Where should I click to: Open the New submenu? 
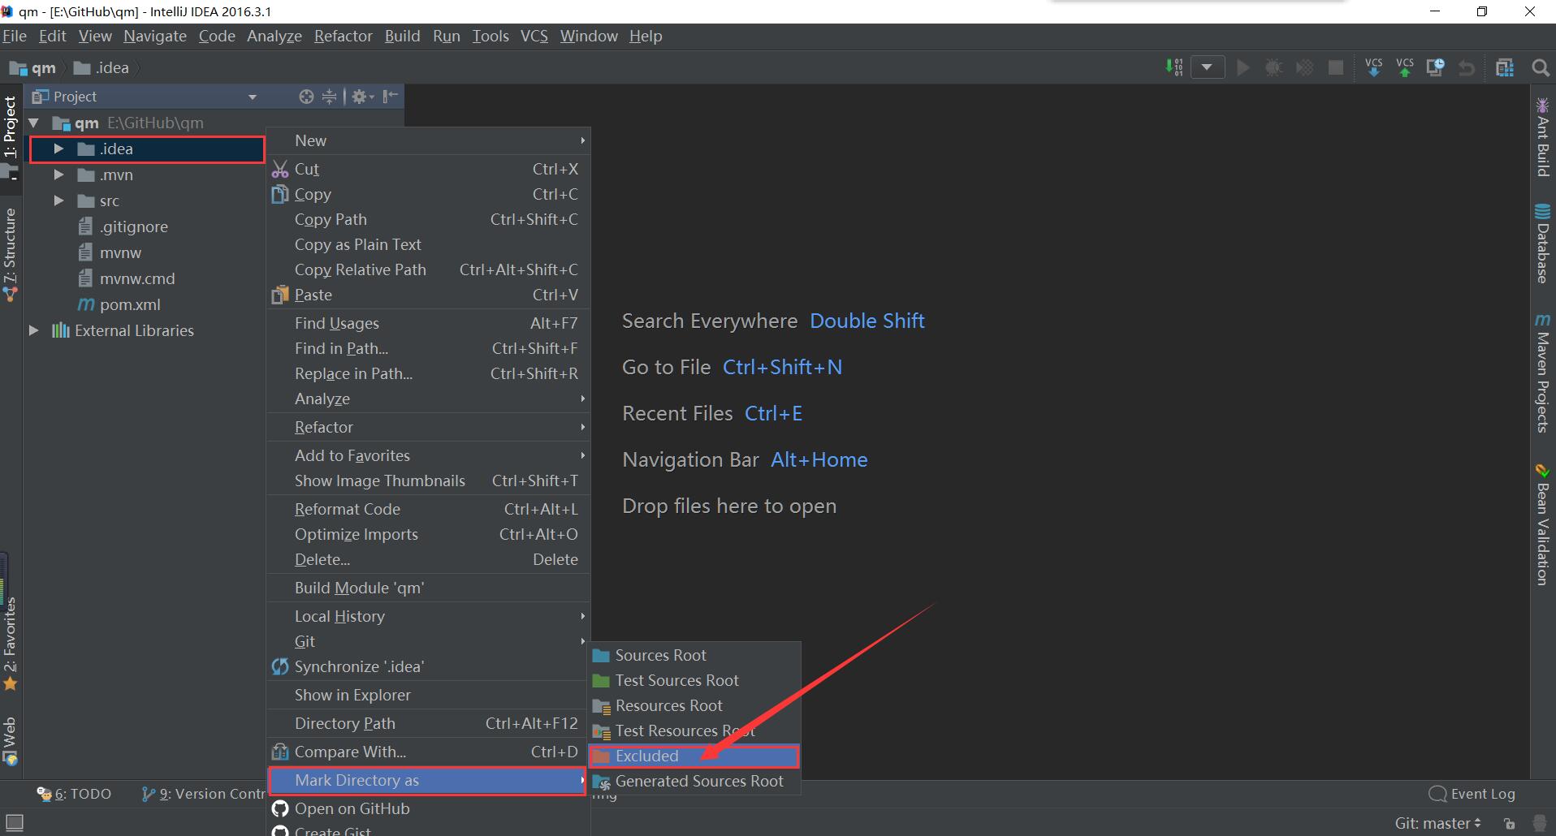(x=428, y=140)
